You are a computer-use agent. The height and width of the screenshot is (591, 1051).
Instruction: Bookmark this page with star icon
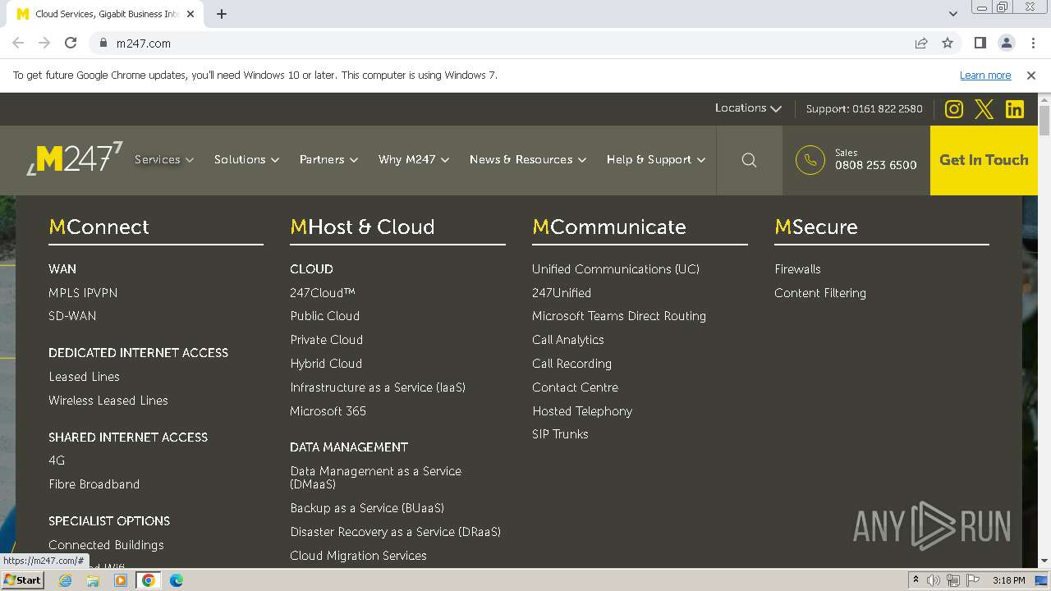pos(948,43)
